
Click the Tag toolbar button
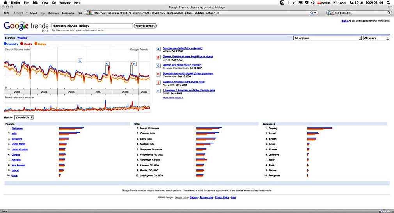(x=80, y=13)
